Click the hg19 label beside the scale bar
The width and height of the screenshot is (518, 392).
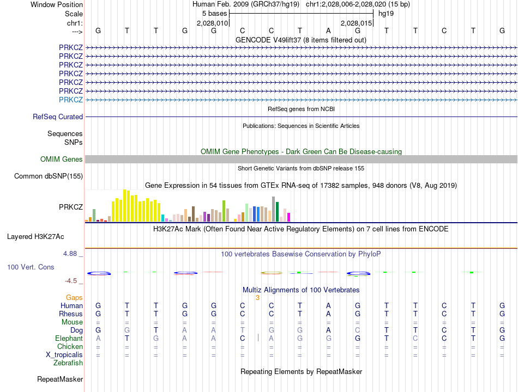[386, 14]
